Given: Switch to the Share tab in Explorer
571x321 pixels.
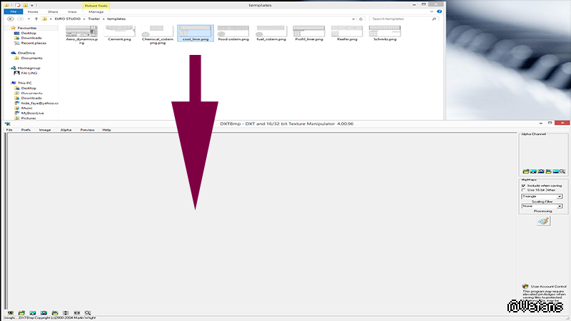Looking at the screenshot, I should pyautogui.click(x=53, y=11).
